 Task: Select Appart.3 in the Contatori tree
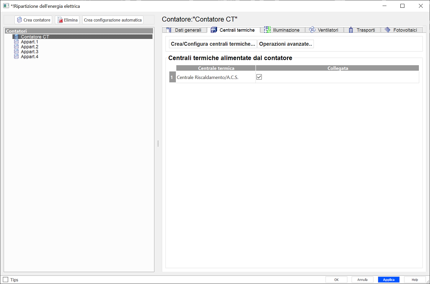[x=30, y=52]
